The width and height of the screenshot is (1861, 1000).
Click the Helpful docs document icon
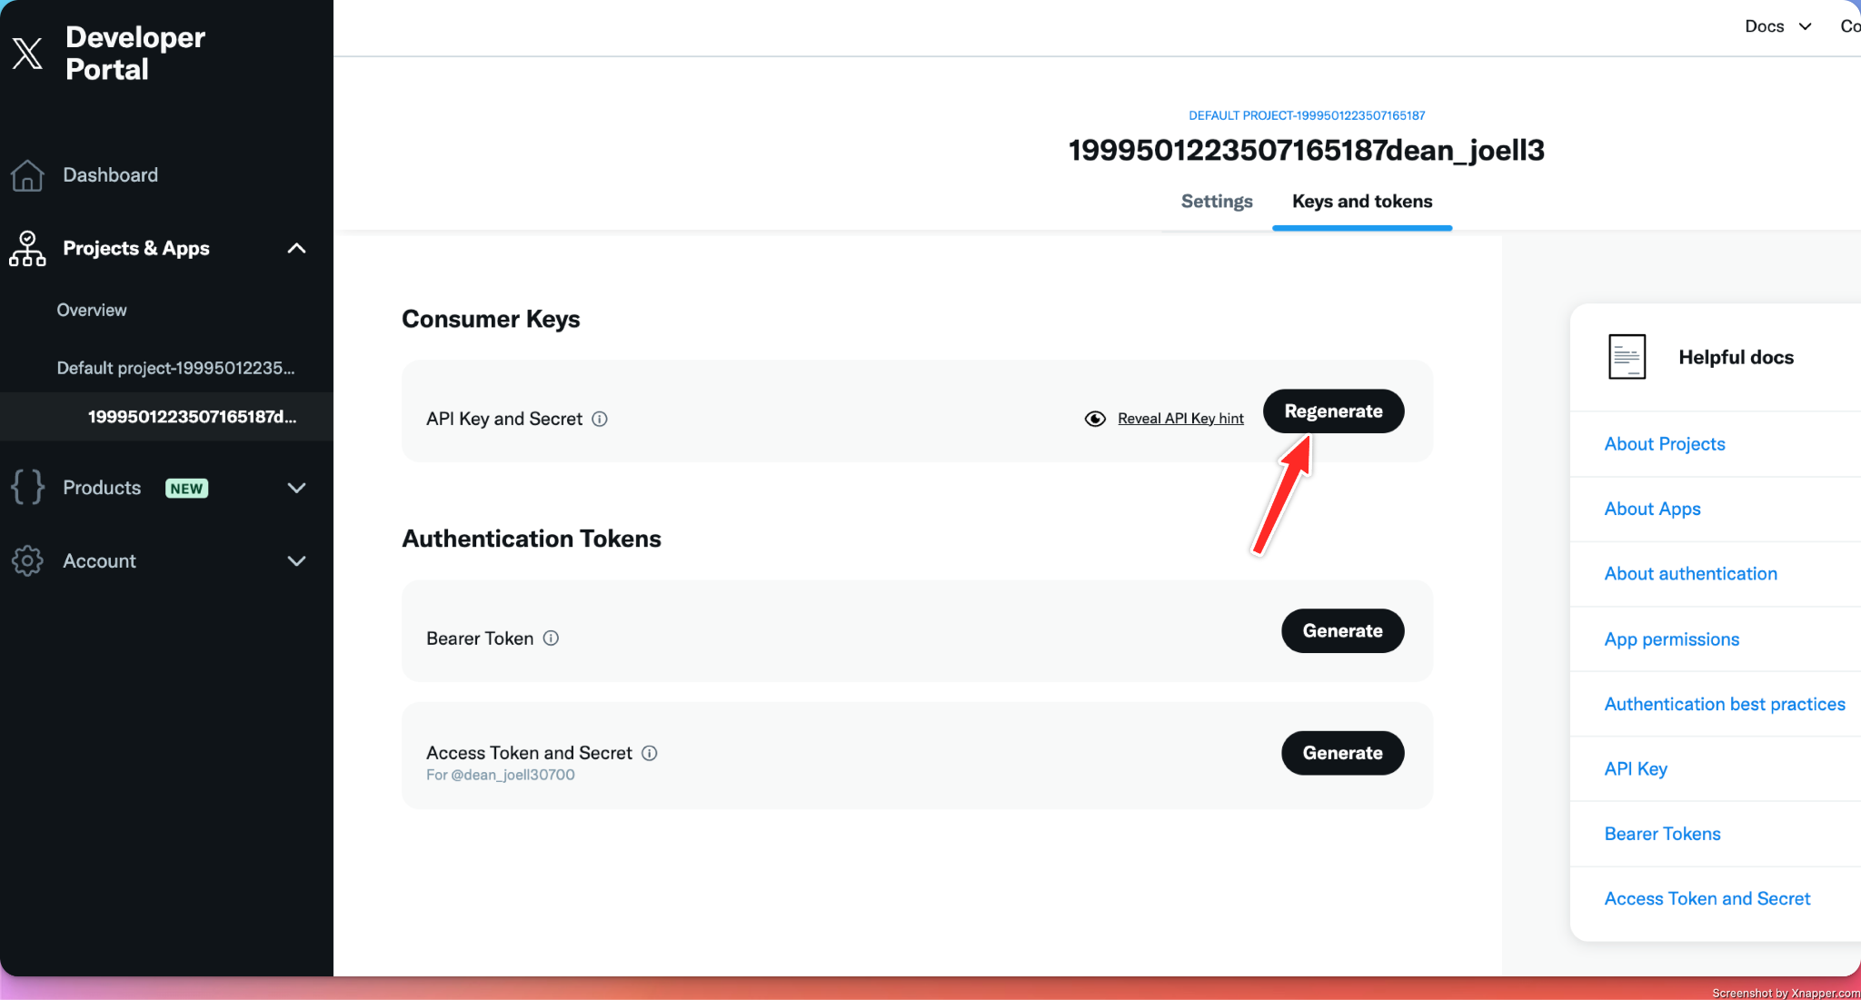(1627, 357)
